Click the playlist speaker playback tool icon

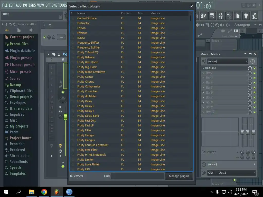point(222,25)
